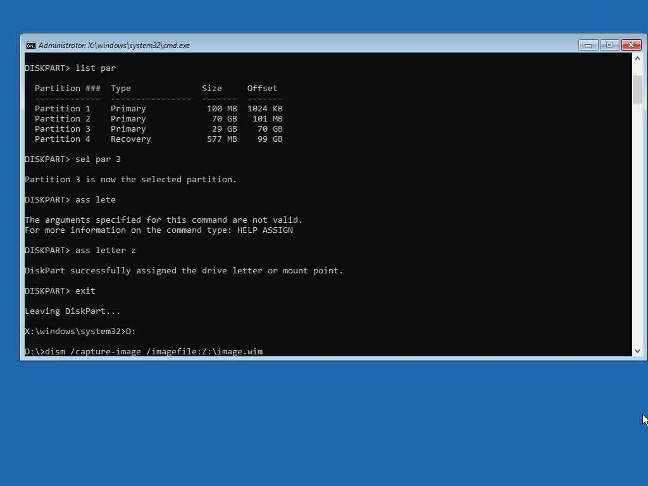This screenshot has height=486, width=648.
Task: Click the 'dism /capture-image' command line
Action: click(144, 351)
